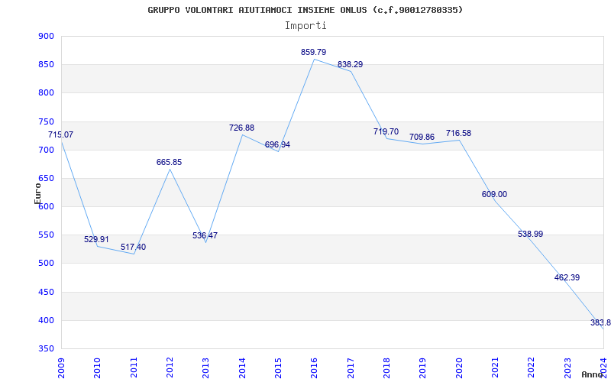
Task: Click the 2015 x-axis year label
Action: (x=278, y=368)
